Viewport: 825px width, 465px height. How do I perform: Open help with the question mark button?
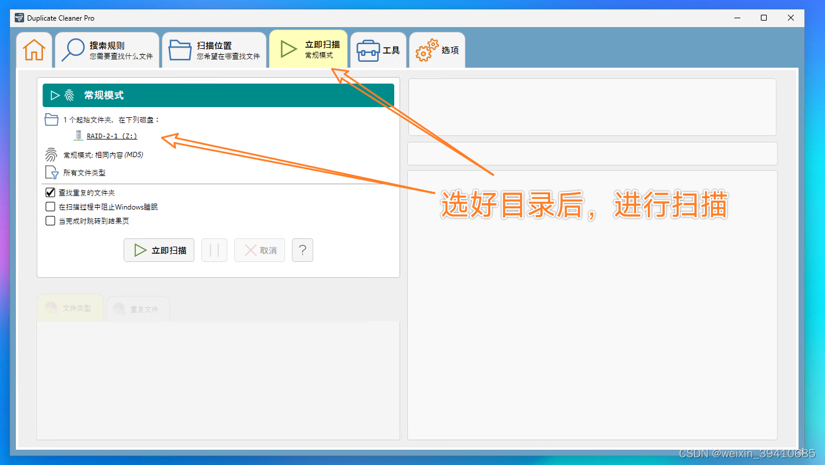302,250
